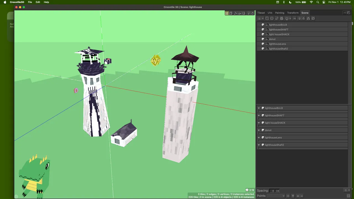Open the Crocotile3D app menu
This screenshot has width=354, height=199.
(x=17, y=2)
